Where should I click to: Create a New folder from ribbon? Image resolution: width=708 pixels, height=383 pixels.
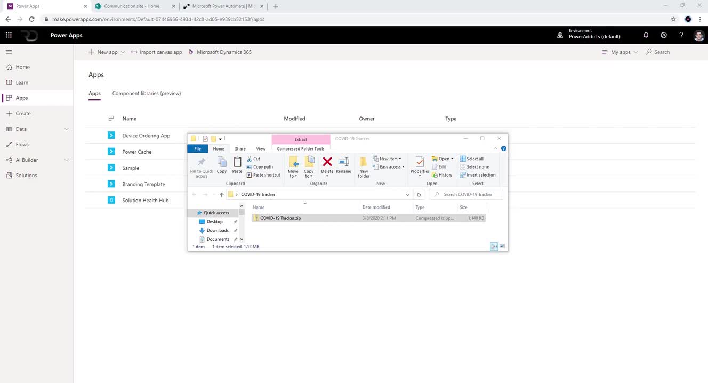(x=364, y=167)
